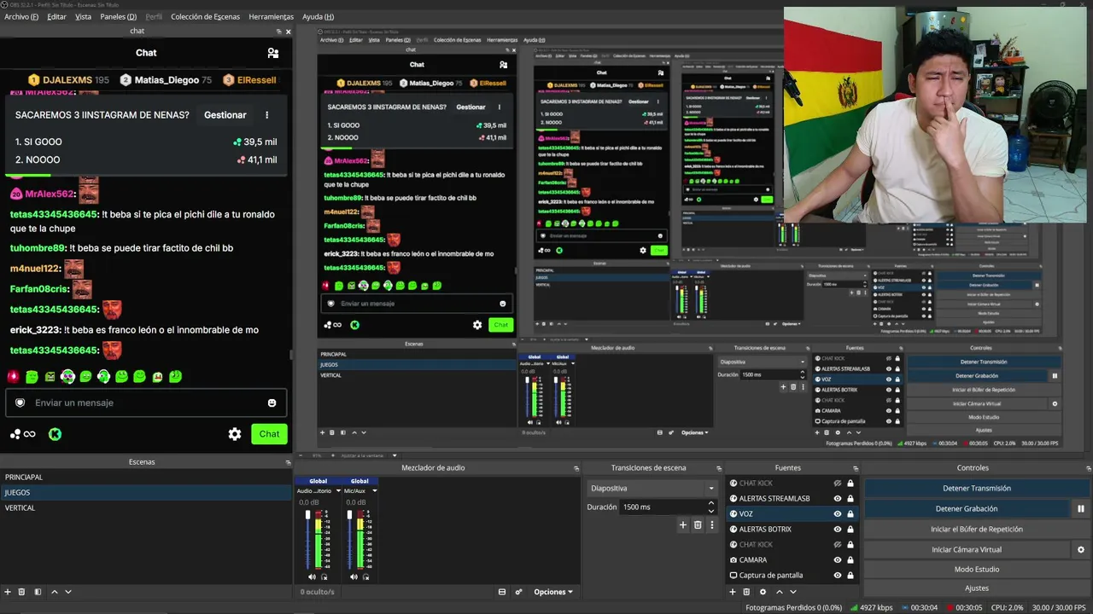Viewport: 1093px width, 614px height.
Task: Hide the Captura de pantalla source
Action: (x=838, y=576)
